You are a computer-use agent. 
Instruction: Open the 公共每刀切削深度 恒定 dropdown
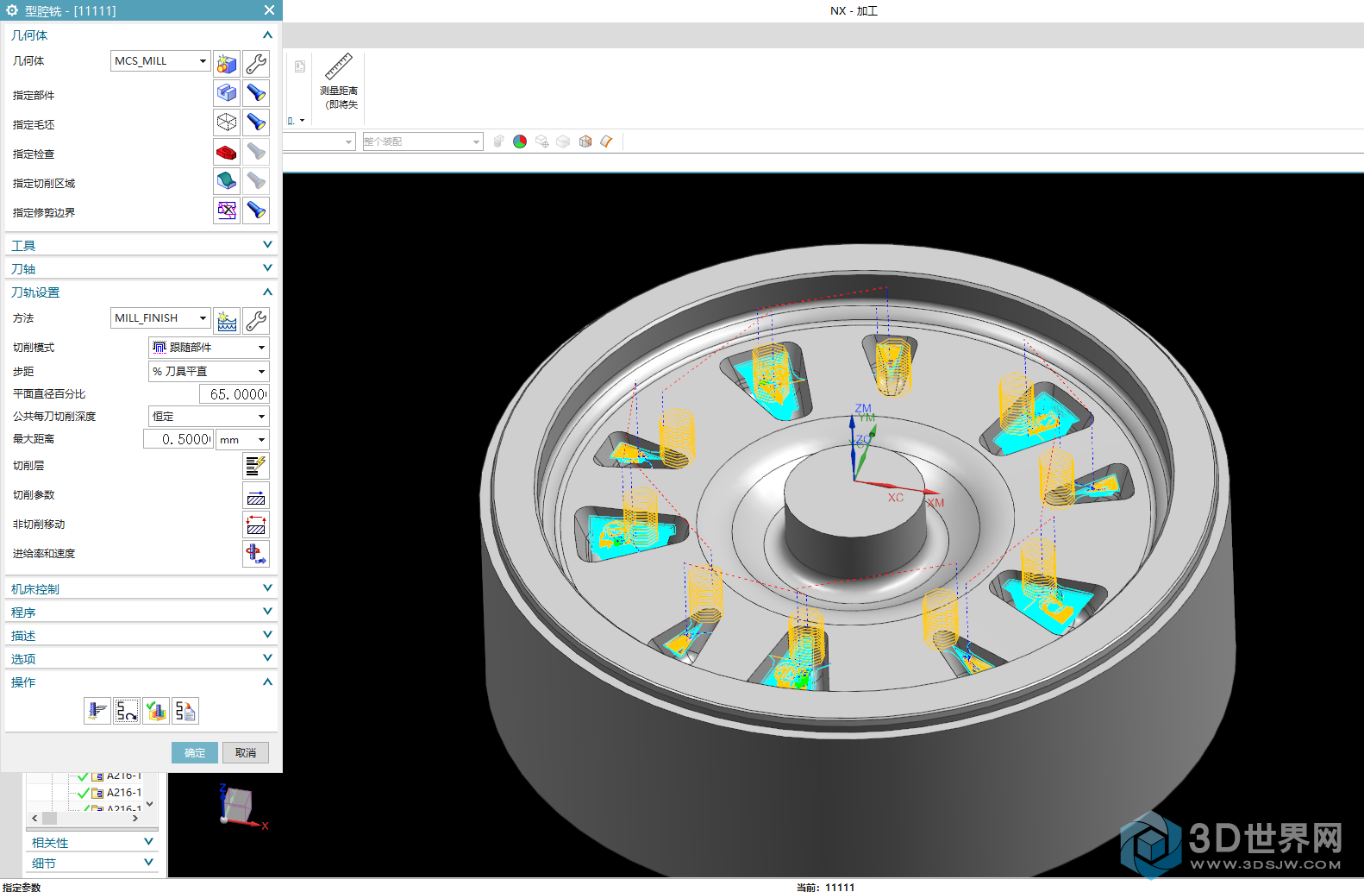coord(209,417)
